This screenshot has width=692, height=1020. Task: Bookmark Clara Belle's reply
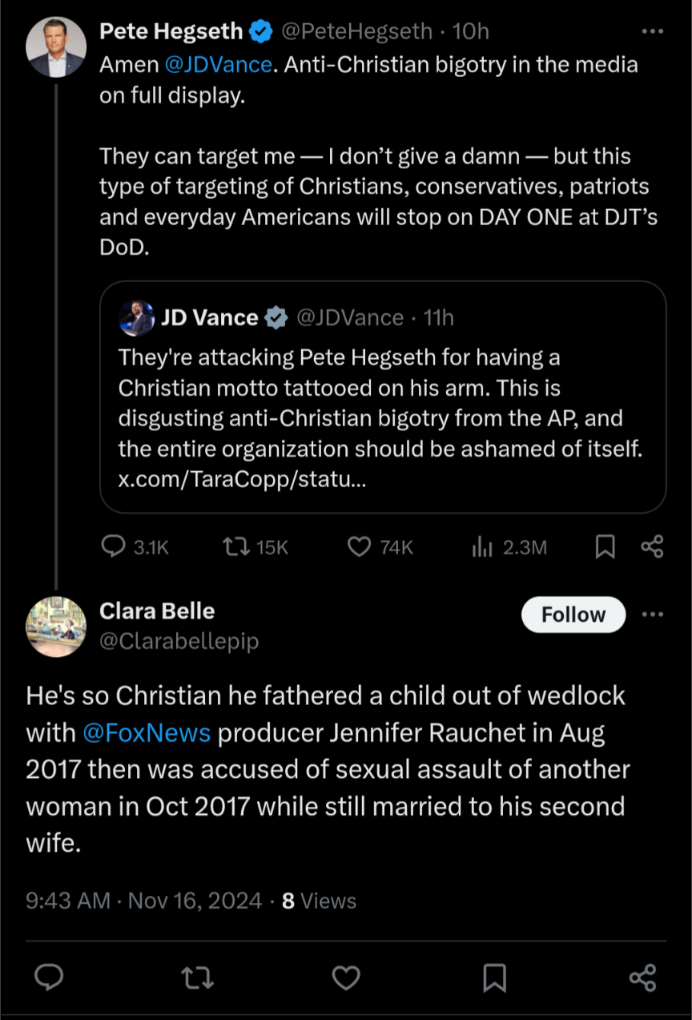494,978
